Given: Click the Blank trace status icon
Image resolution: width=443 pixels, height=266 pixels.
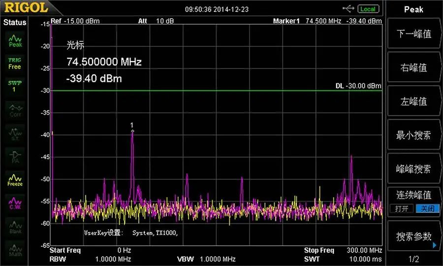Looking at the screenshot, I should point(15,227).
